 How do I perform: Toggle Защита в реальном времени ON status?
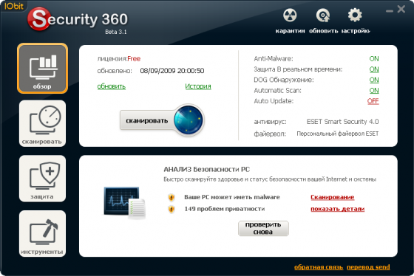pos(374,69)
